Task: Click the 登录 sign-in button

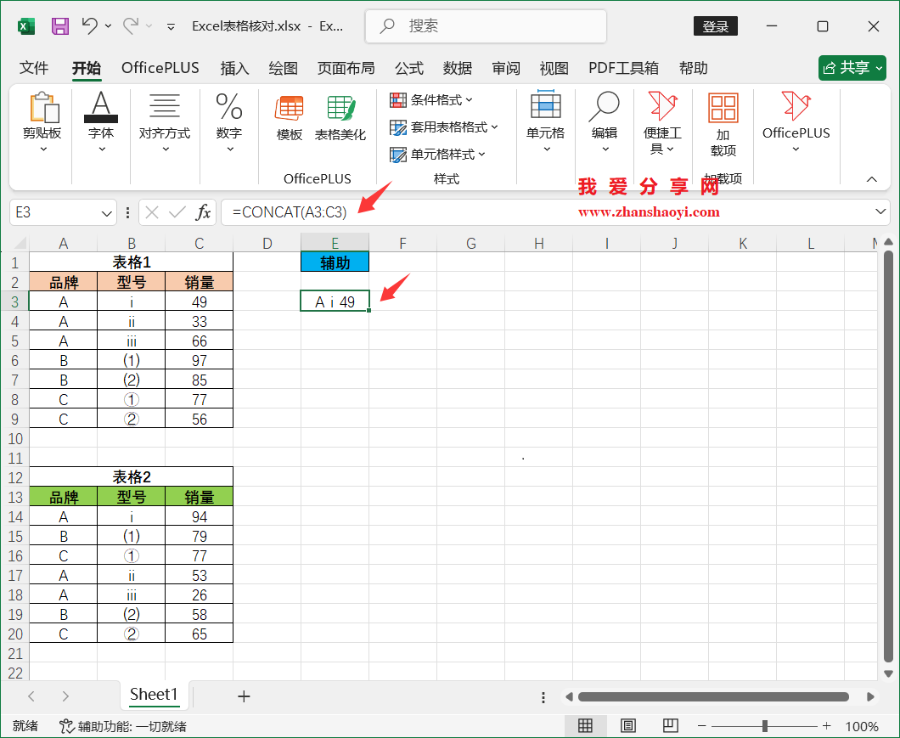Action: pyautogui.click(x=716, y=26)
